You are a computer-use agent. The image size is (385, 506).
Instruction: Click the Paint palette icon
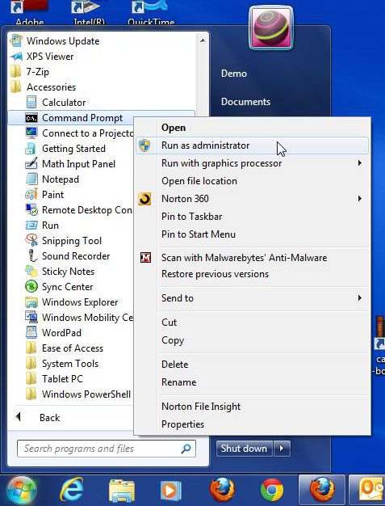coord(31,195)
